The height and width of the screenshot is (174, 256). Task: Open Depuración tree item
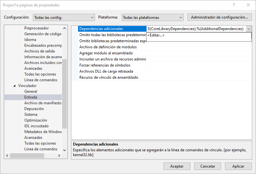(x=34, y=109)
